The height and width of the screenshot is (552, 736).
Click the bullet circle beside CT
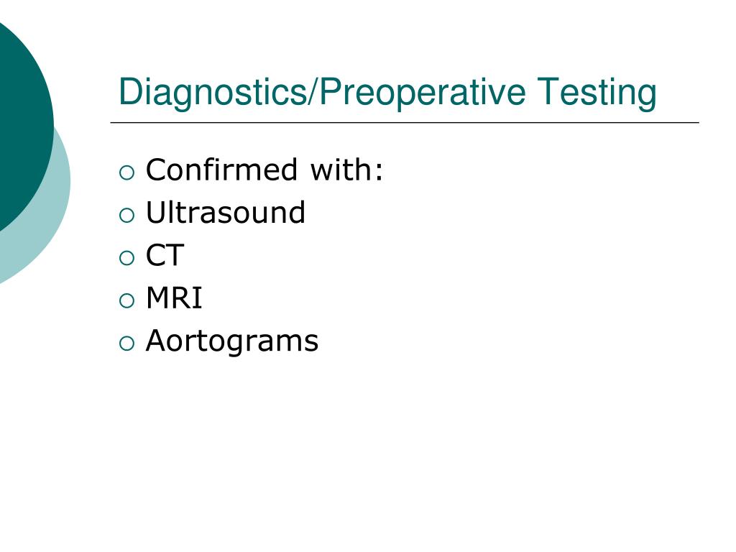click(126, 258)
